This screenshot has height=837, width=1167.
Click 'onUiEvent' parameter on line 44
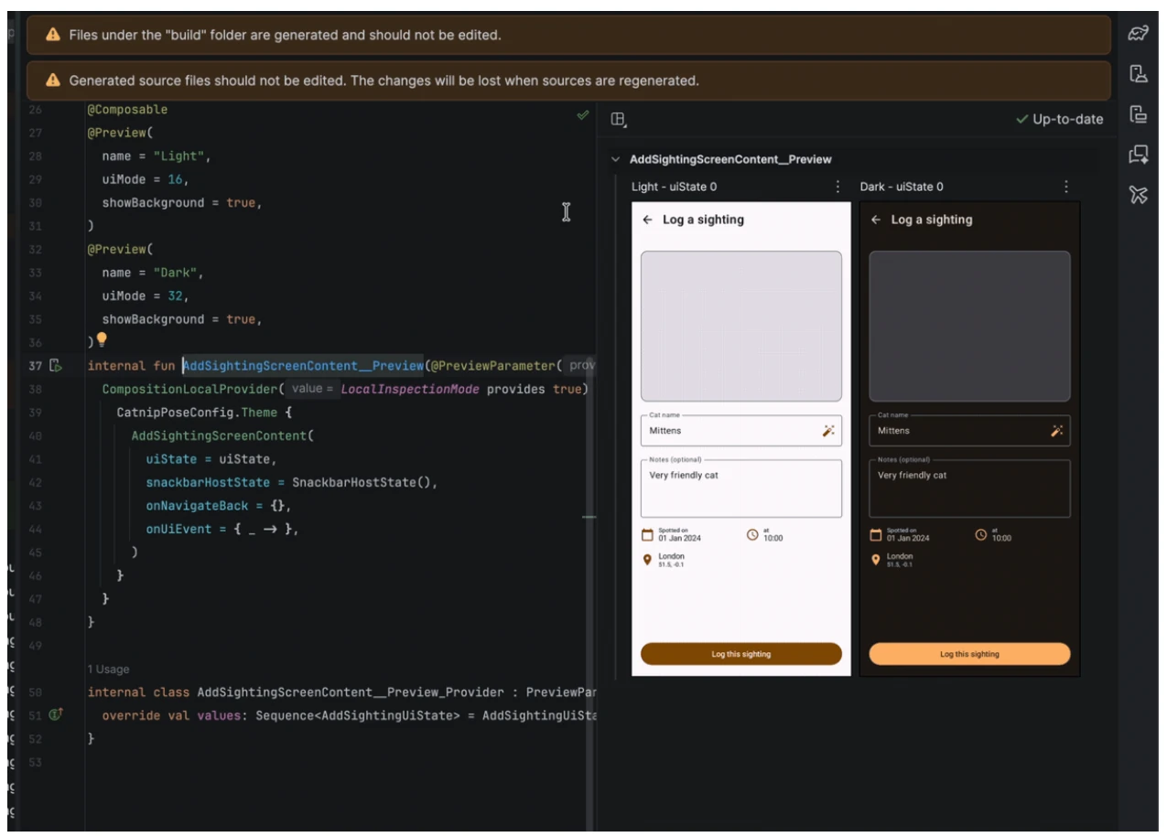(x=178, y=530)
